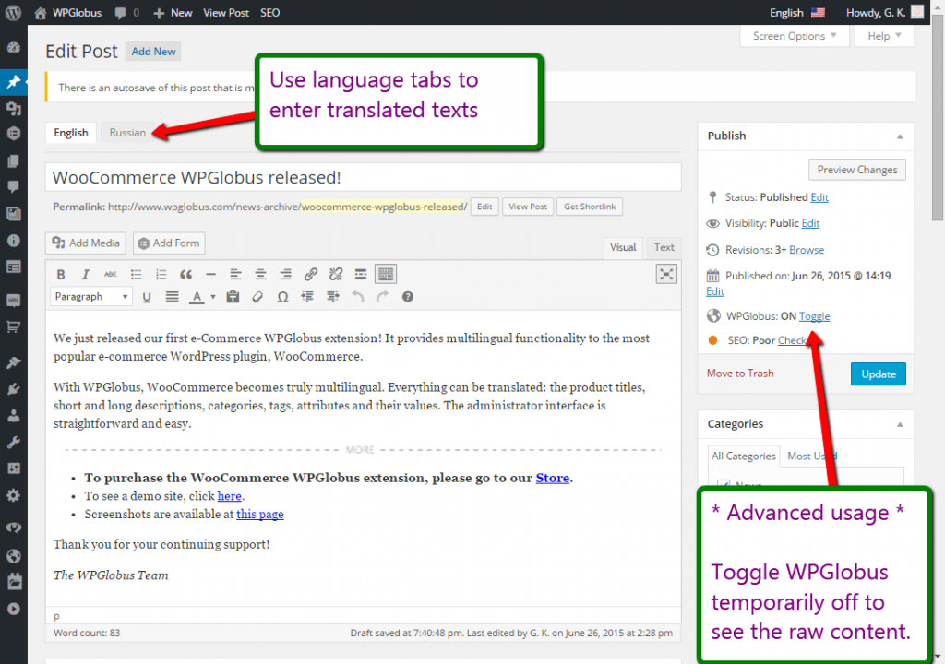Toggle WPGlobus on or off
The width and height of the screenshot is (945, 664).
tap(814, 316)
